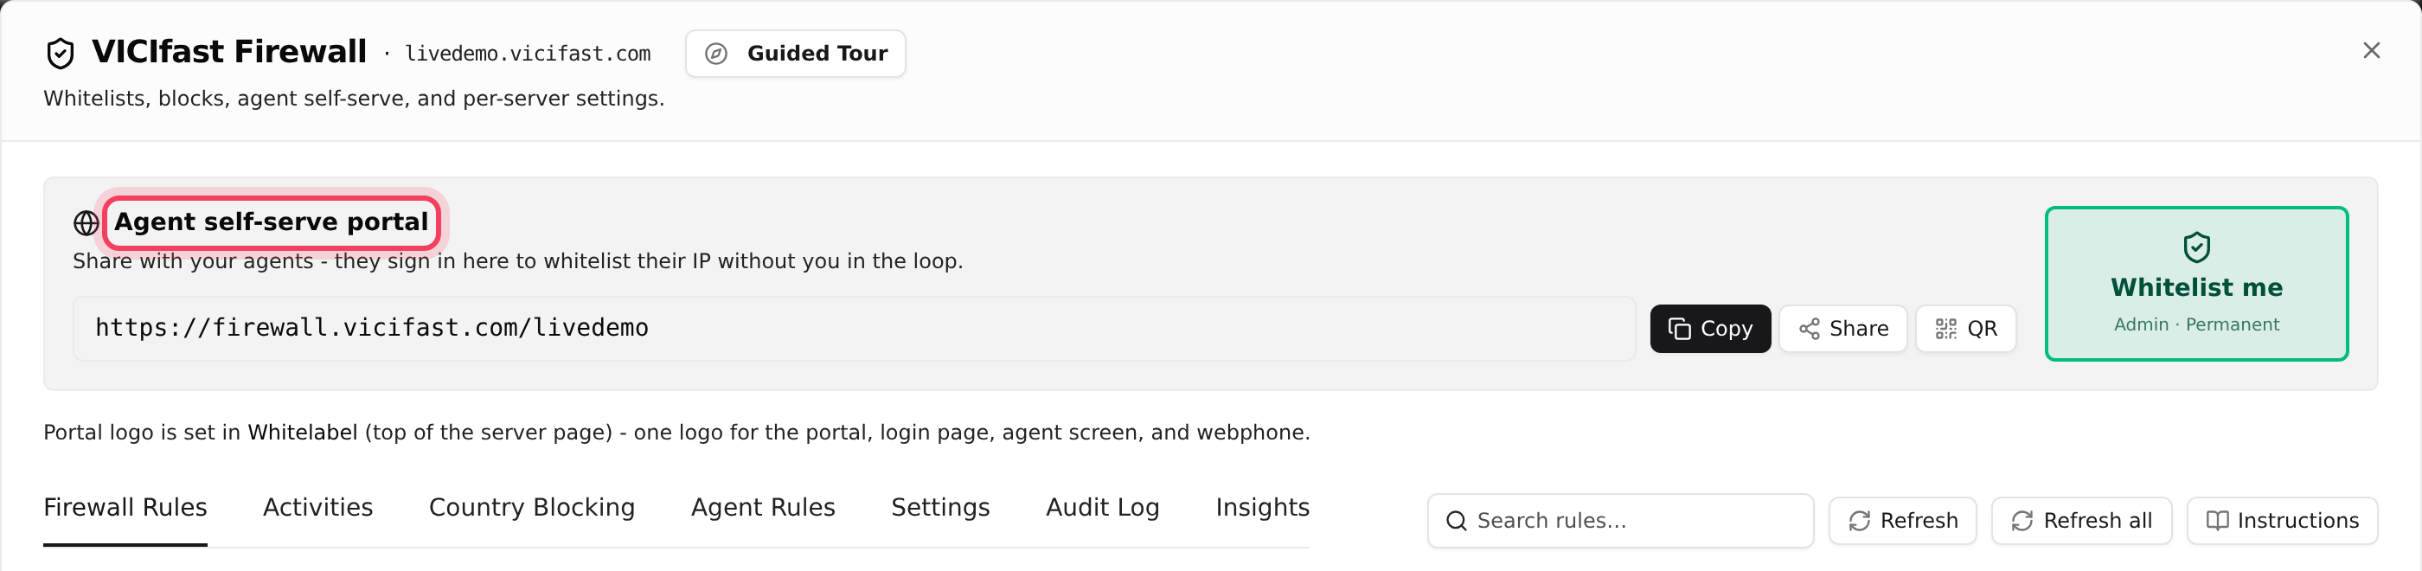
Task: Close the VICIfast Firewall dialog
Action: click(2371, 51)
